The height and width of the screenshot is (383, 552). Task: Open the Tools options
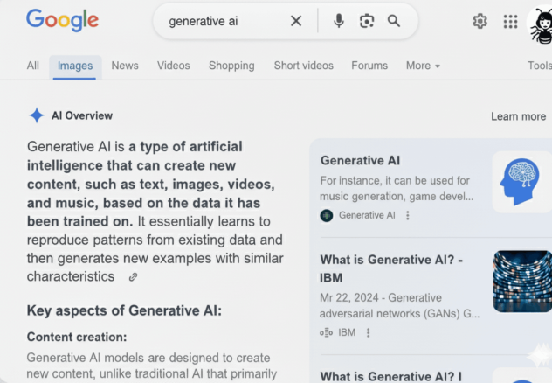coord(539,66)
